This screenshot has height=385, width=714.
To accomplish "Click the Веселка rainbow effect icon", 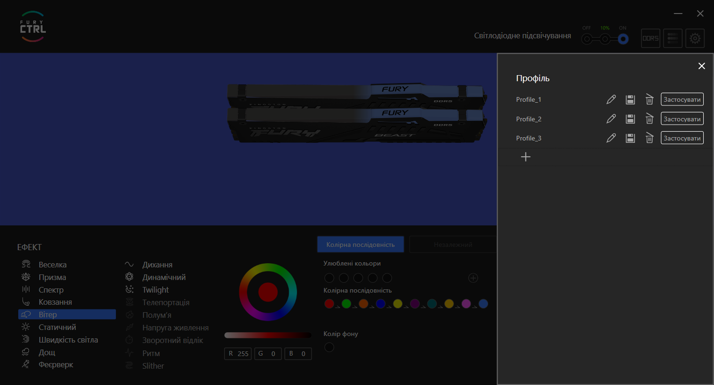I will tap(26, 264).
